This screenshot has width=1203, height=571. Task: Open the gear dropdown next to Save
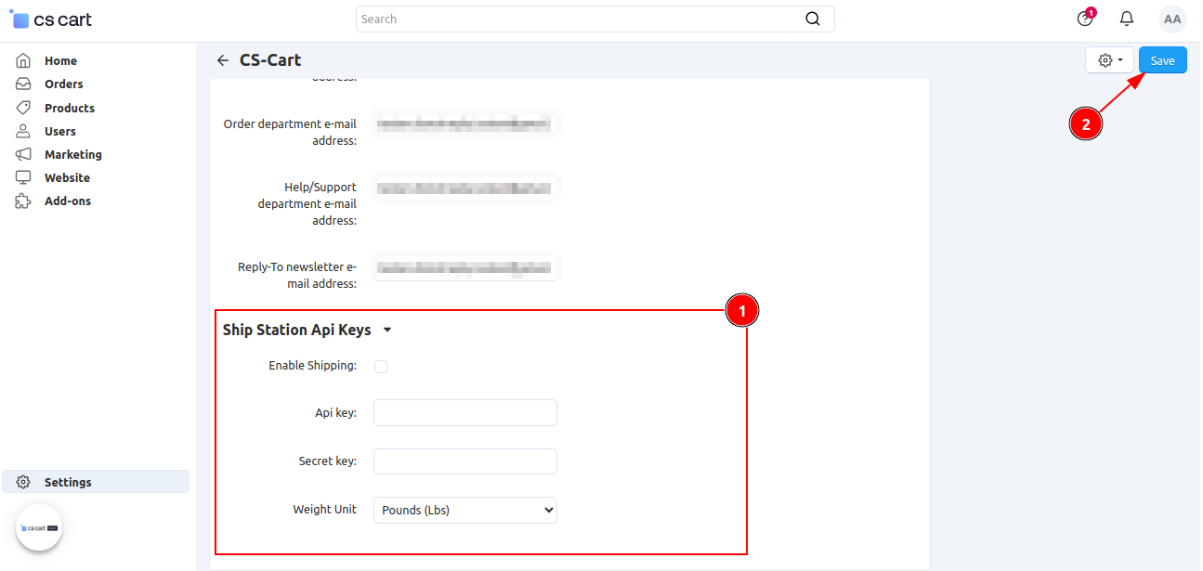point(1109,60)
